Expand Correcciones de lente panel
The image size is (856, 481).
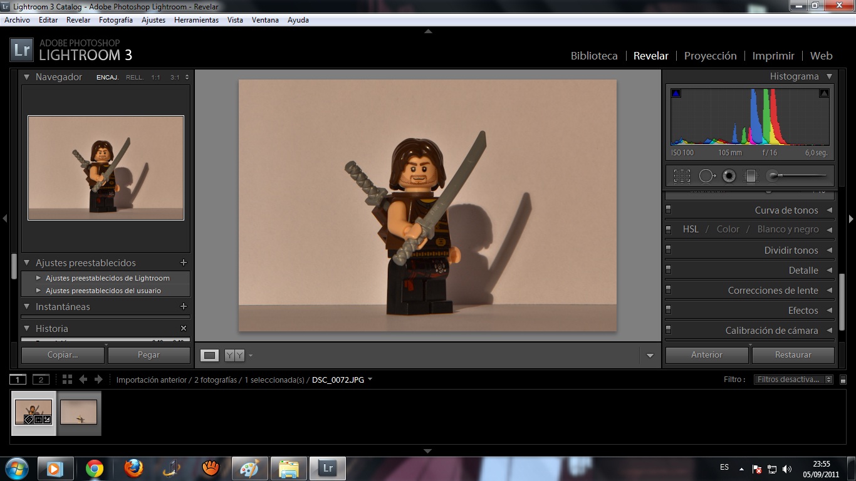point(830,291)
